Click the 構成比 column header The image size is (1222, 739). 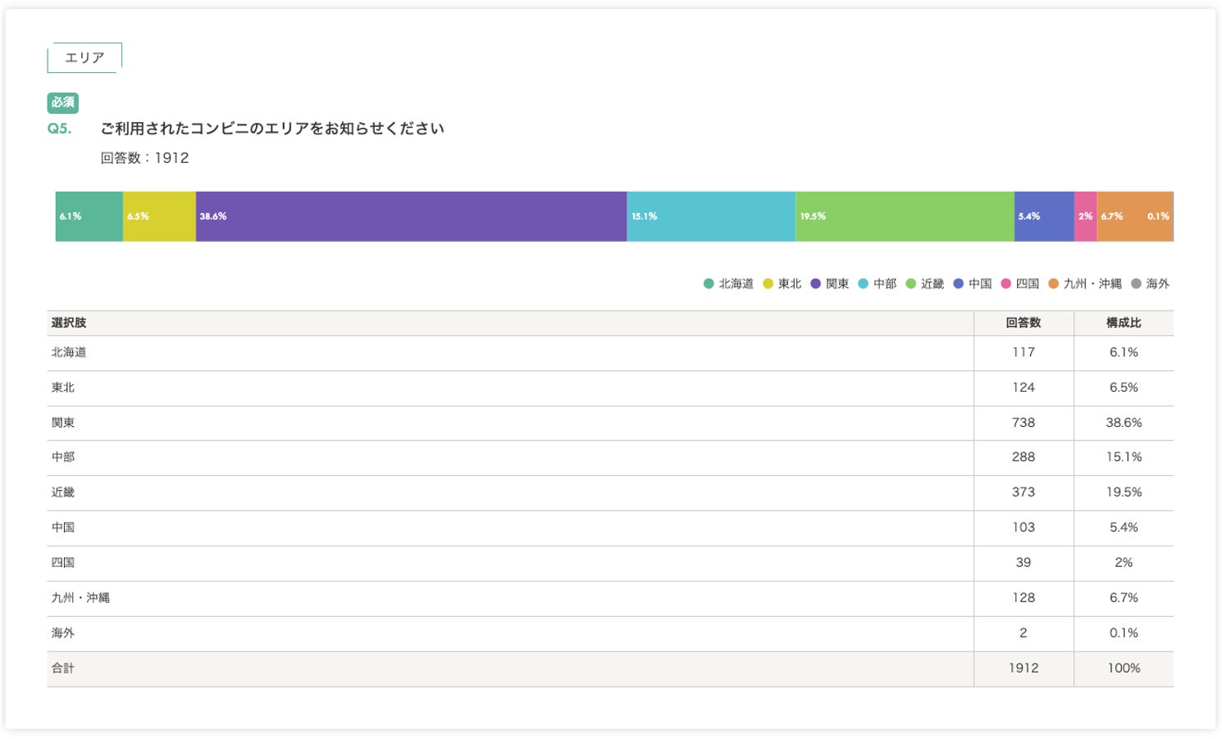(1123, 323)
